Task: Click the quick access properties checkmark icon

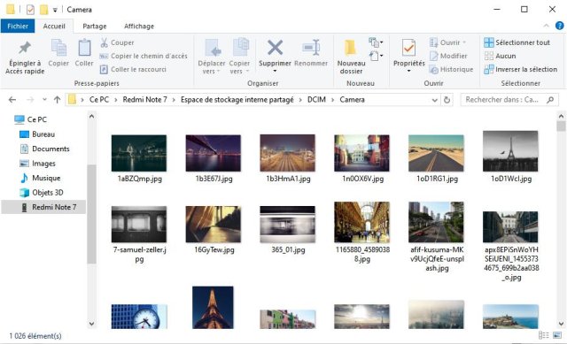Action: point(30,10)
